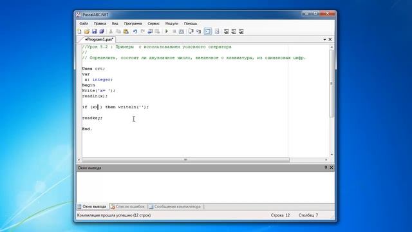This screenshot has height=232, width=412.
Task: Click the form designer toolbar icon
Action: coord(217,32)
